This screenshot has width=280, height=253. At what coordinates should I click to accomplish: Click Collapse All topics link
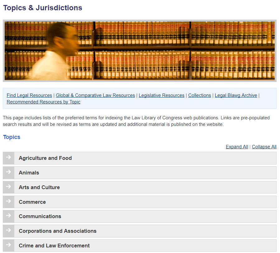pyautogui.click(x=264, y=147)
